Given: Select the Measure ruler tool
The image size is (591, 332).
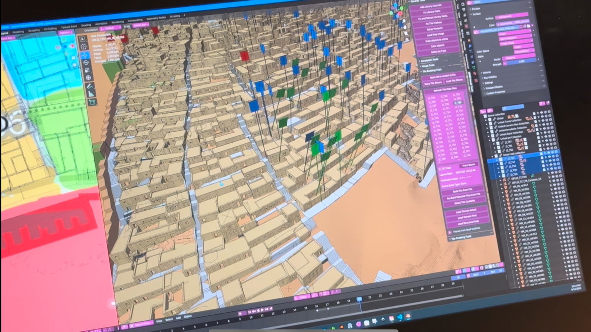Looking at the screenshot, I should [x=91, y=94].
